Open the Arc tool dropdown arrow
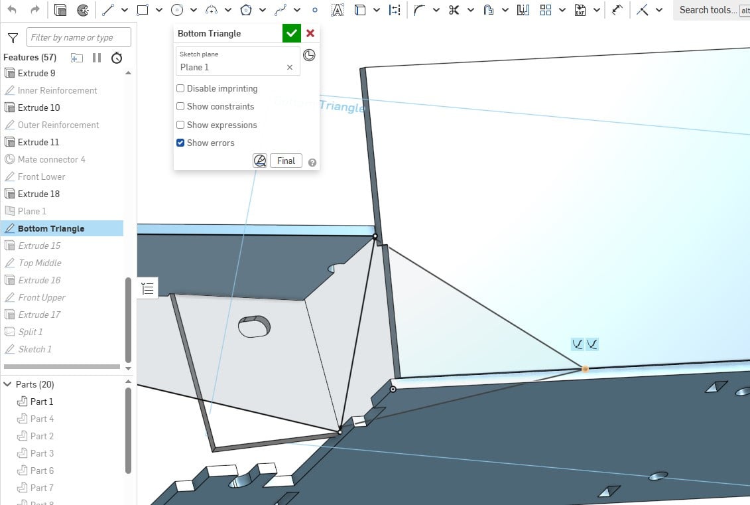The width and height of the screenshot is (750, 505). (228, 9)
